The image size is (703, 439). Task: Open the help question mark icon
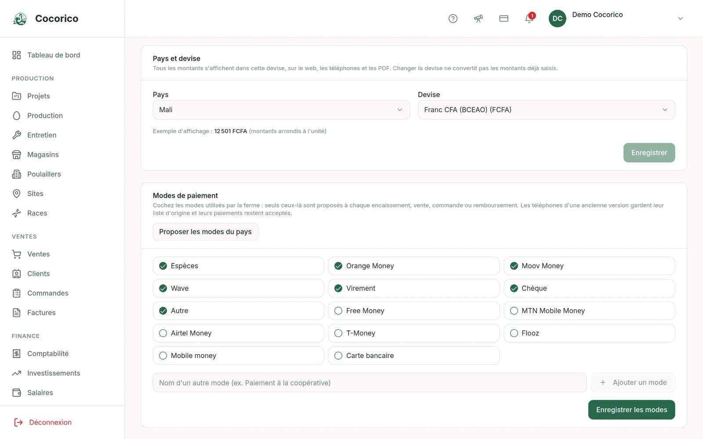(453, 18)
